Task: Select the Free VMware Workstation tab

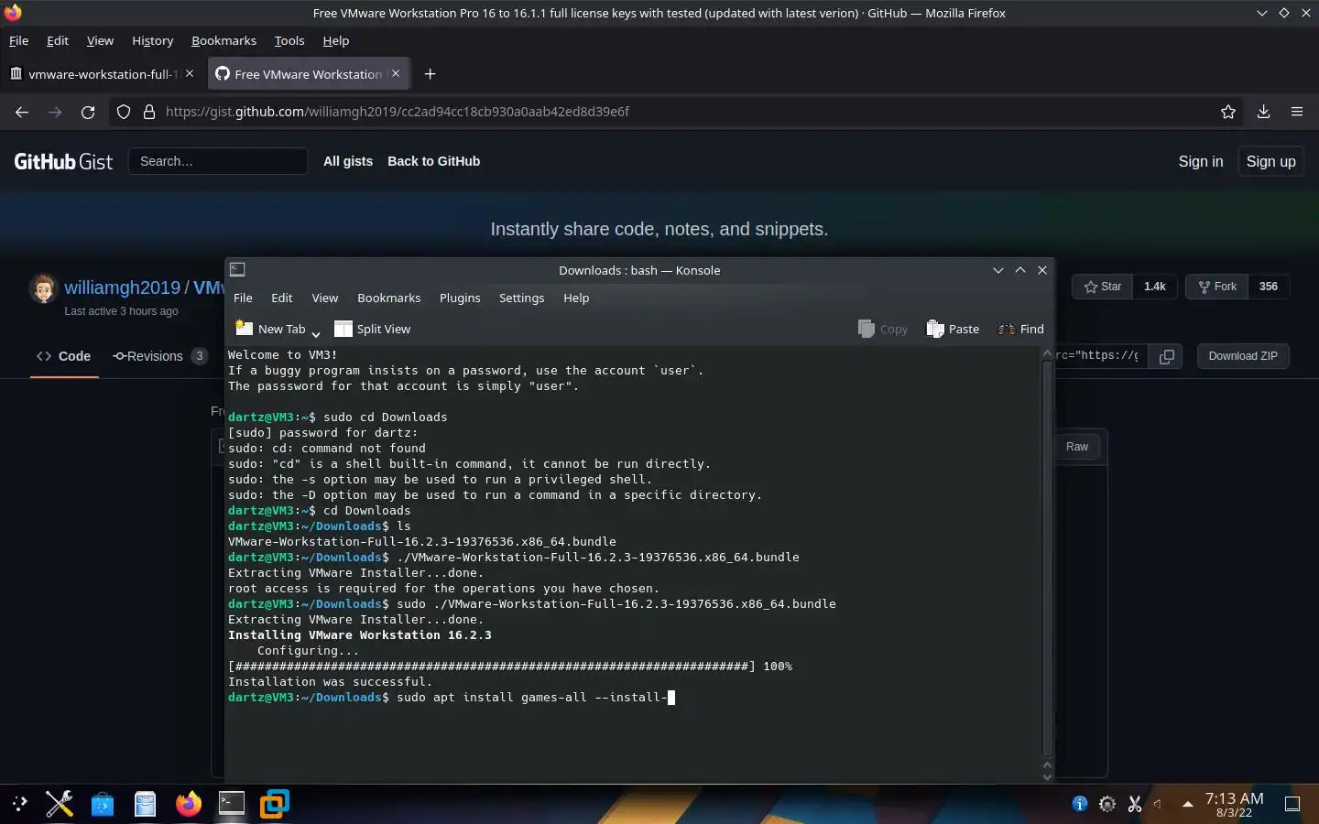Action: click(308, 74)
